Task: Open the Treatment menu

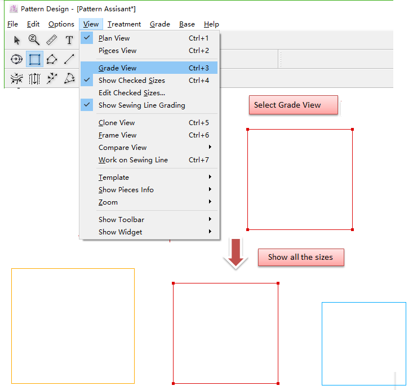Action: pyautogui.click(x=124, y=24)
